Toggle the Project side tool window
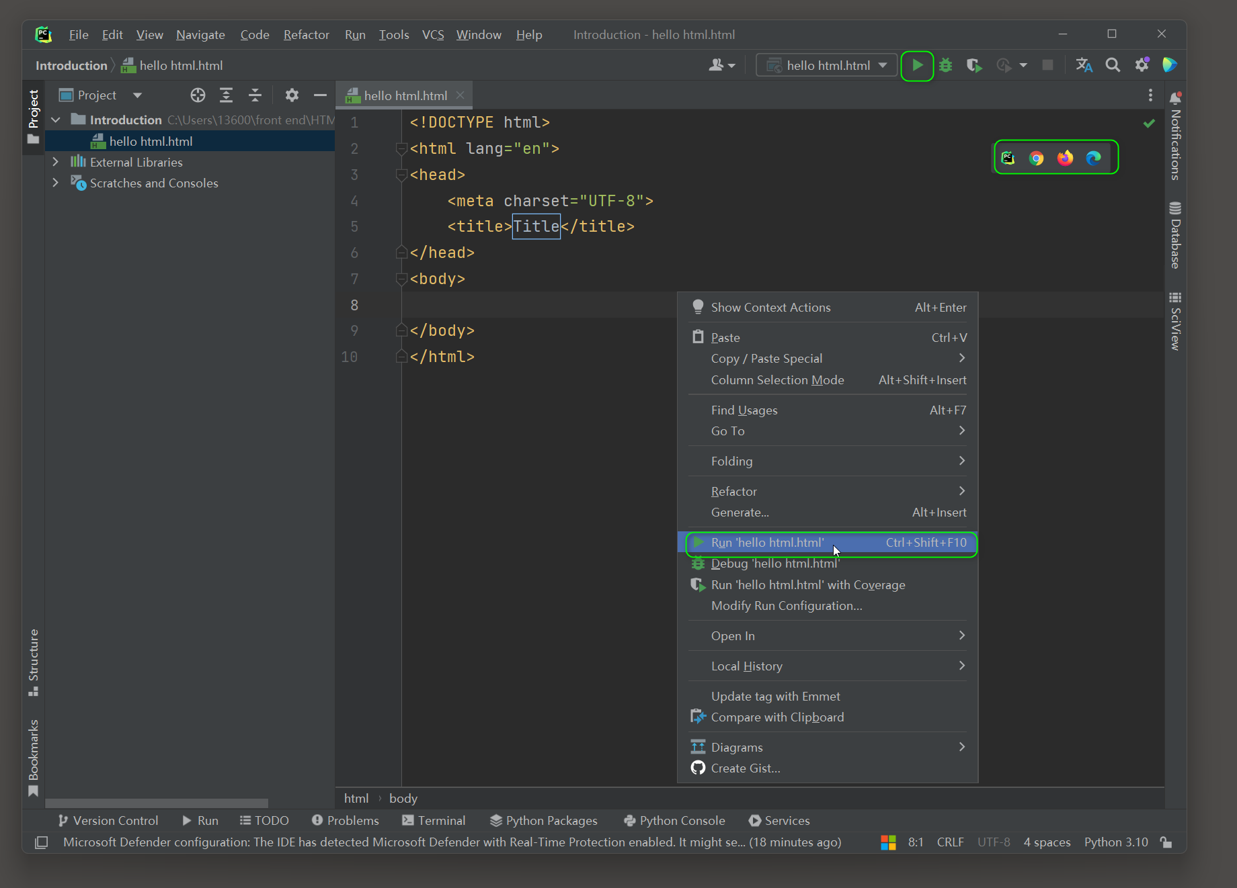This screenshot has height=888, width=1237. 34,117
